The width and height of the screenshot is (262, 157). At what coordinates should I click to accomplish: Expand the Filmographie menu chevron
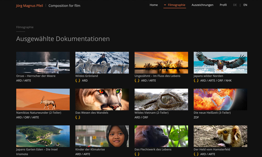pyautogui.click(x=165, y=5)
